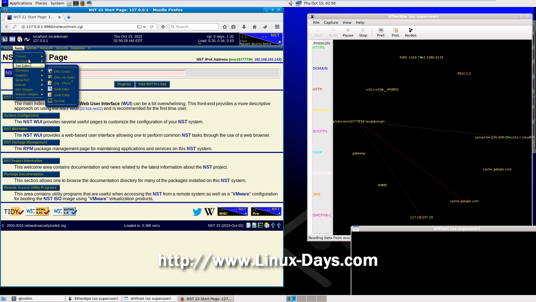Open the System menu in NST navigation bar
Viewport: 536px width, 302px height.
(x=31, y=48)
